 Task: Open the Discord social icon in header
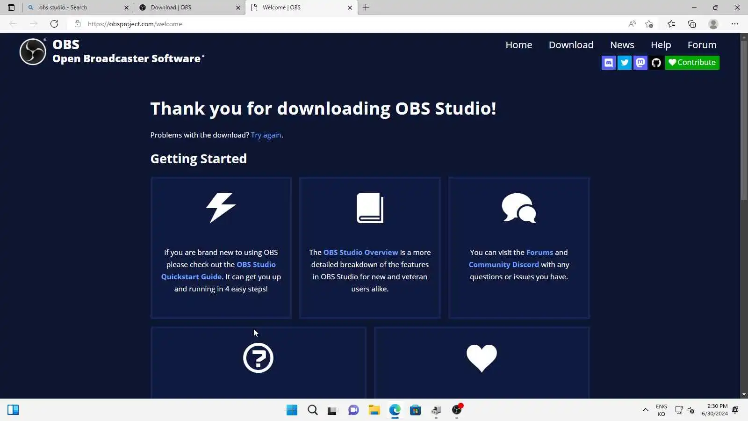608,62
